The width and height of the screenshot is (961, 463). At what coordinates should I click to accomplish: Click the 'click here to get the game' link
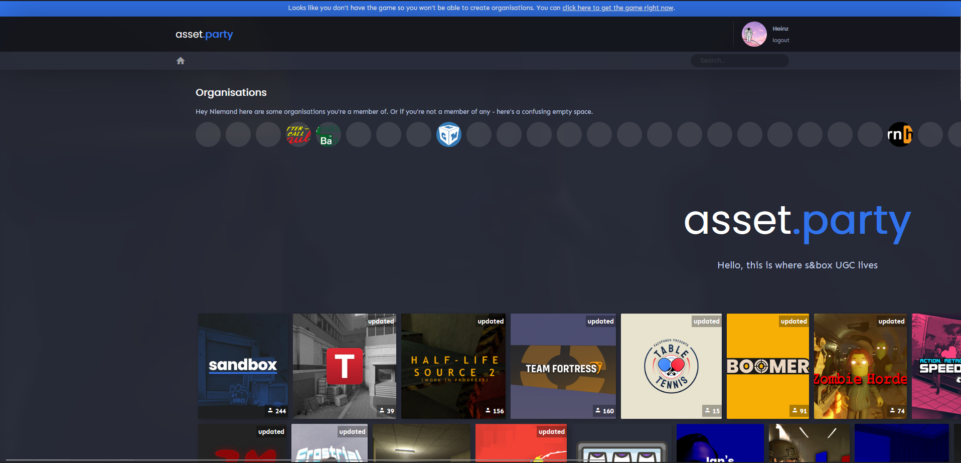[x=618, y=8]
